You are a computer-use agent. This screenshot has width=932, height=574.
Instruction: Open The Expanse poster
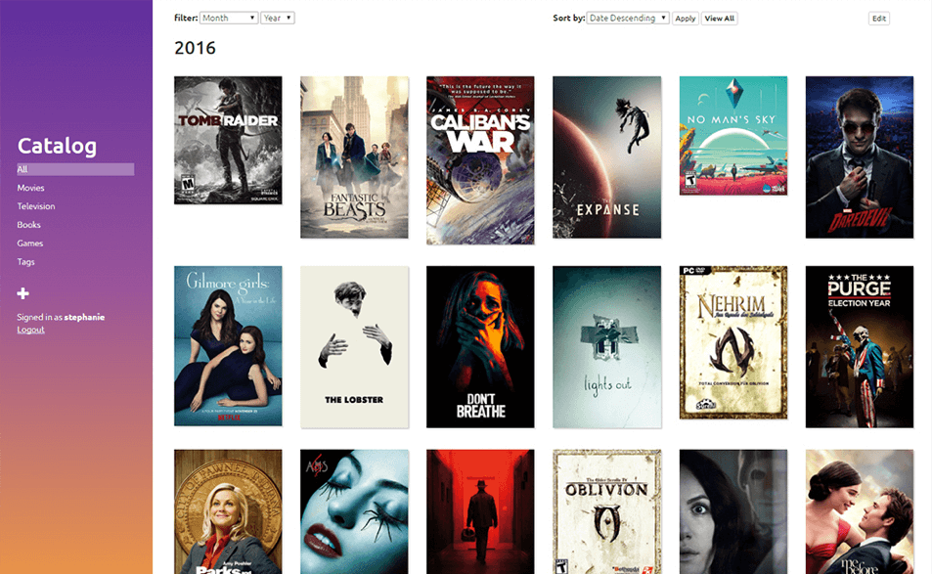[607, 157]
